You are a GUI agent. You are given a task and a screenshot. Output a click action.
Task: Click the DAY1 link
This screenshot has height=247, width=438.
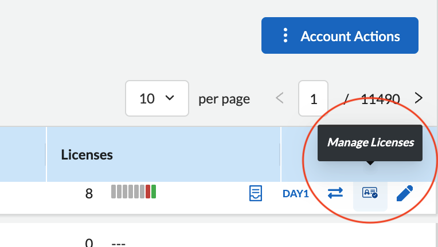[295, 194]
